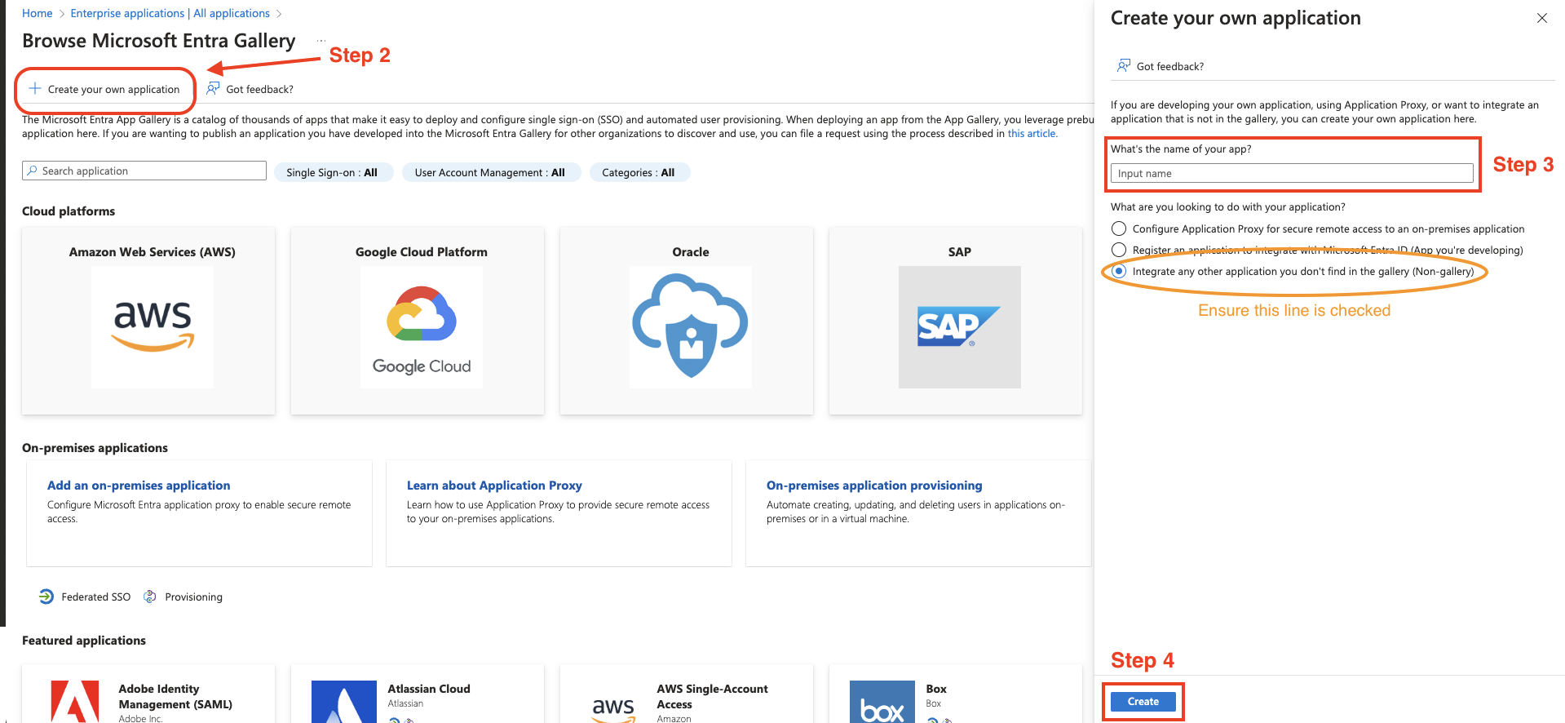Click the Cloud platforms section heading
1565x723 pixels.
69,211
